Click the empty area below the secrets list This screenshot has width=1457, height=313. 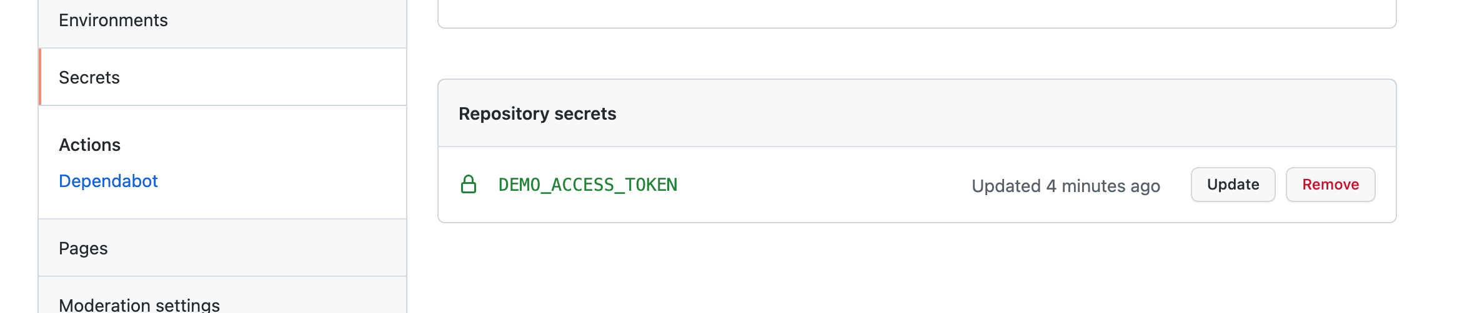click(917, 268)
